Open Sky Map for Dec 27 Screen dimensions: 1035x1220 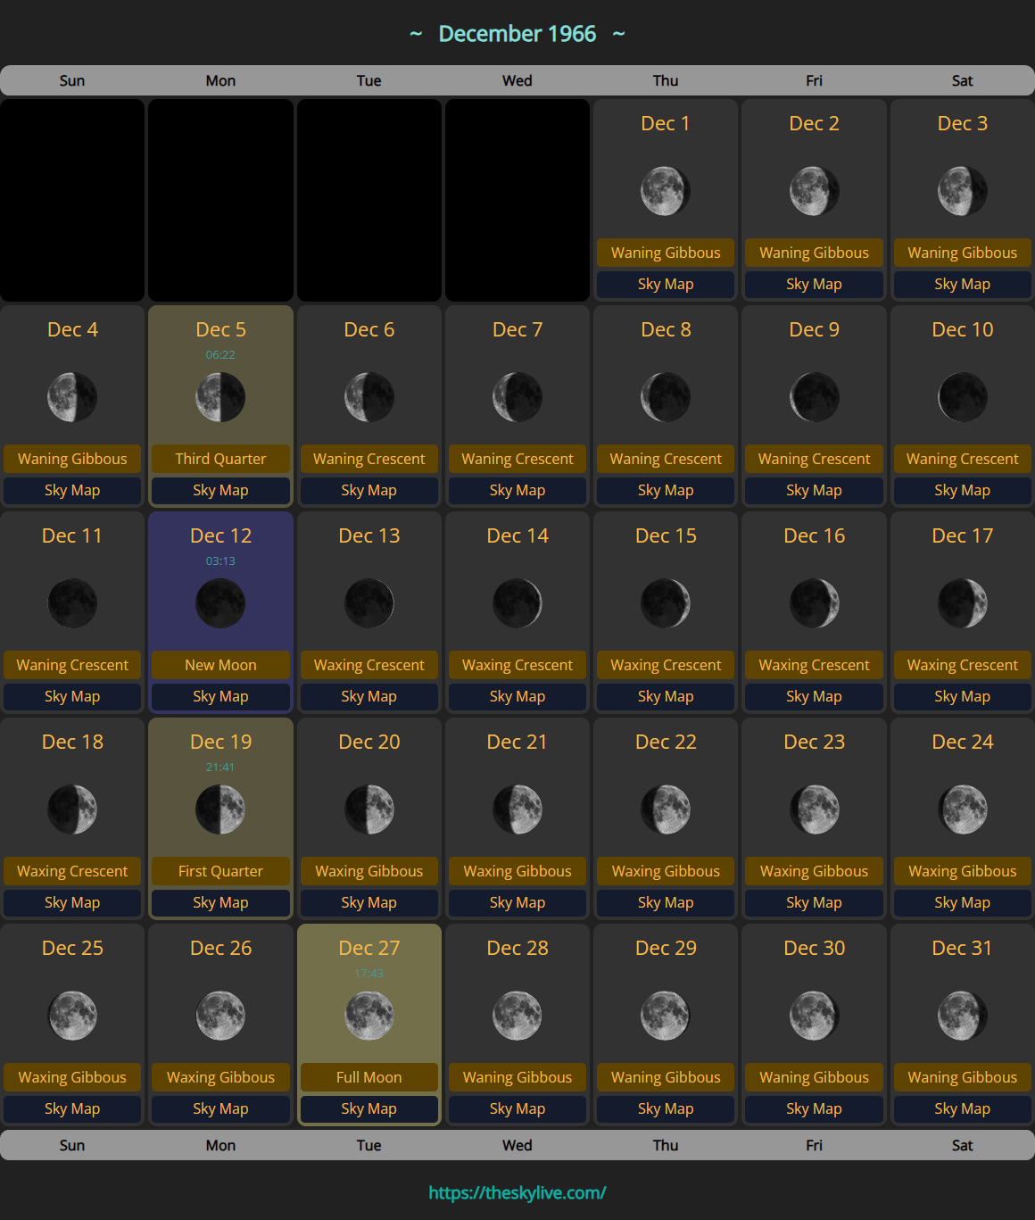click(x=369, y=1108)
